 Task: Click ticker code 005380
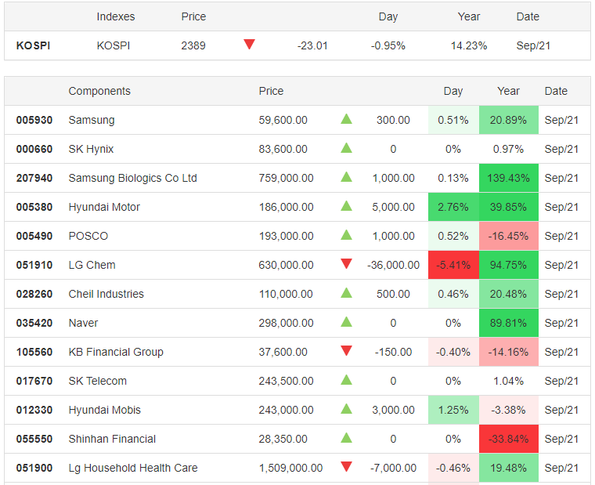[34, 207]
